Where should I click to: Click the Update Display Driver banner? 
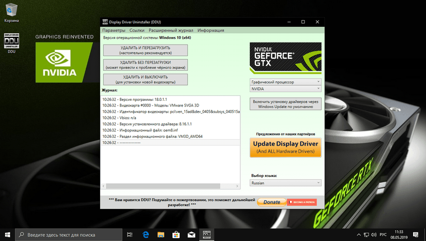286,147
